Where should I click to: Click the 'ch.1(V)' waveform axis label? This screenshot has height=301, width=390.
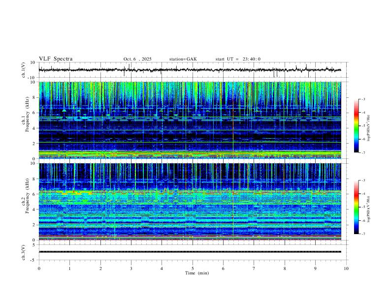click(x=24, y=70)
